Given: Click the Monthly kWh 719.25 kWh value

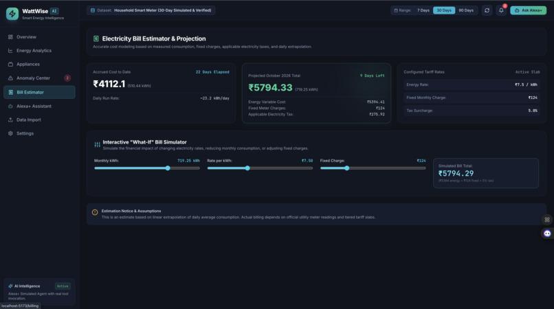Looking at the screenshot, I should [x=188, y=161].
